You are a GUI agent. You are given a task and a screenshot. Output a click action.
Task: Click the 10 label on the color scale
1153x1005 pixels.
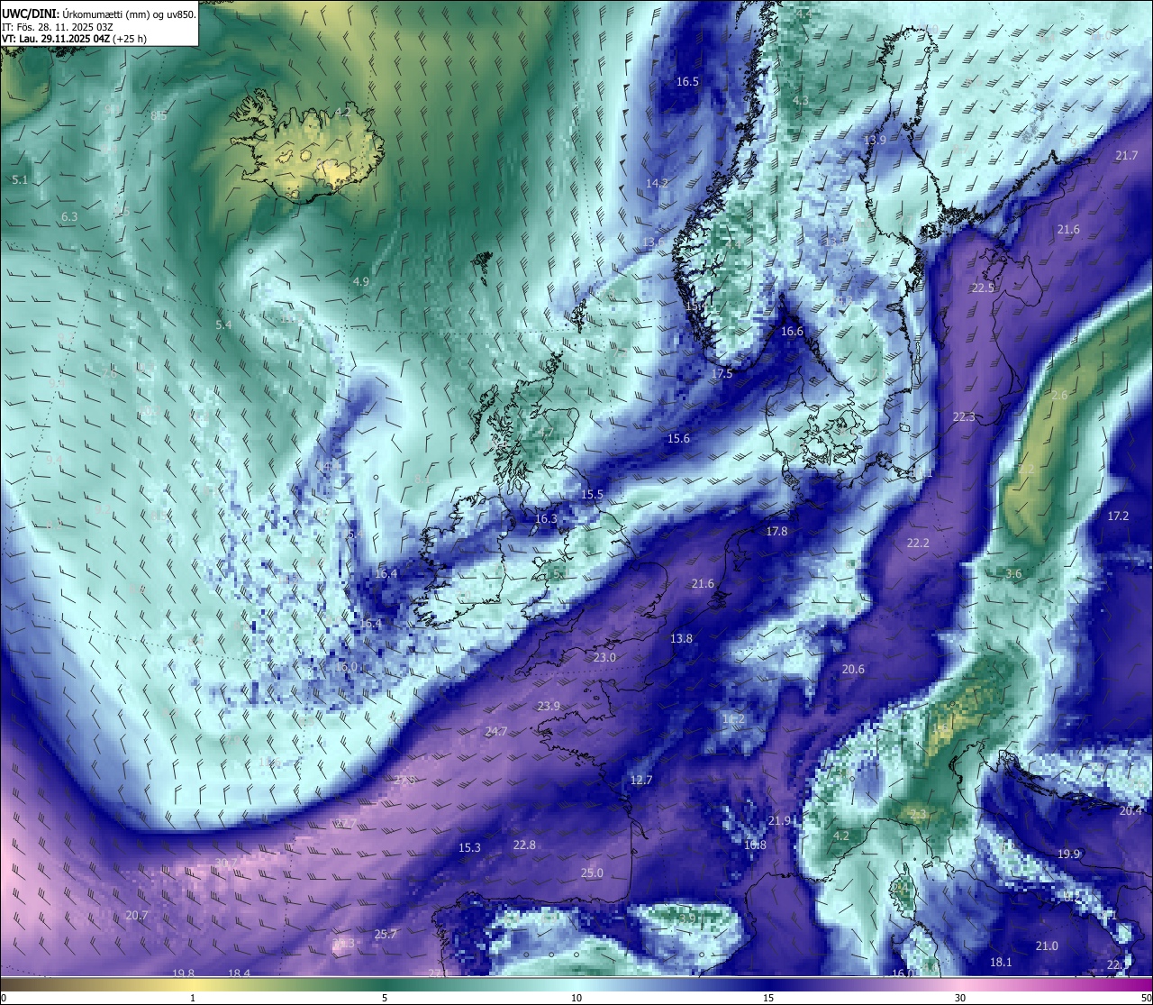(576, 998)
